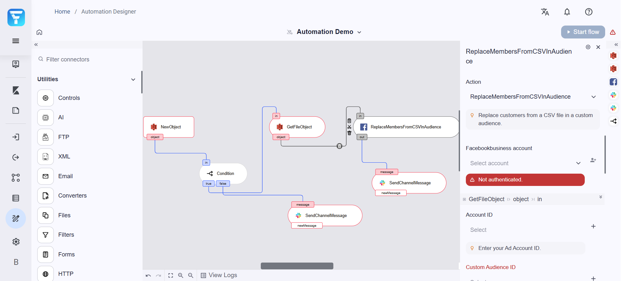Zoom in on the canvas
Screen dimensions: 622x281
click(181, 276)
